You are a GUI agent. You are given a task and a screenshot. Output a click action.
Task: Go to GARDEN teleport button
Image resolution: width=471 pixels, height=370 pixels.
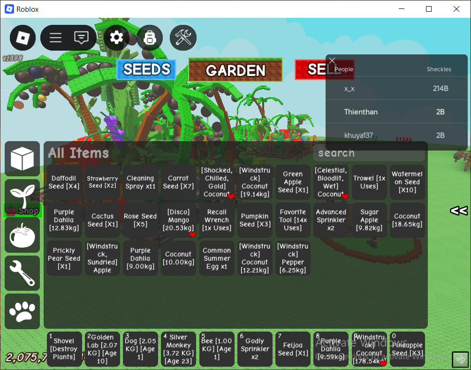tap(235, 70)
